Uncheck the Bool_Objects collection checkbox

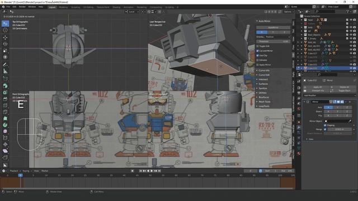tap(347, 35)
